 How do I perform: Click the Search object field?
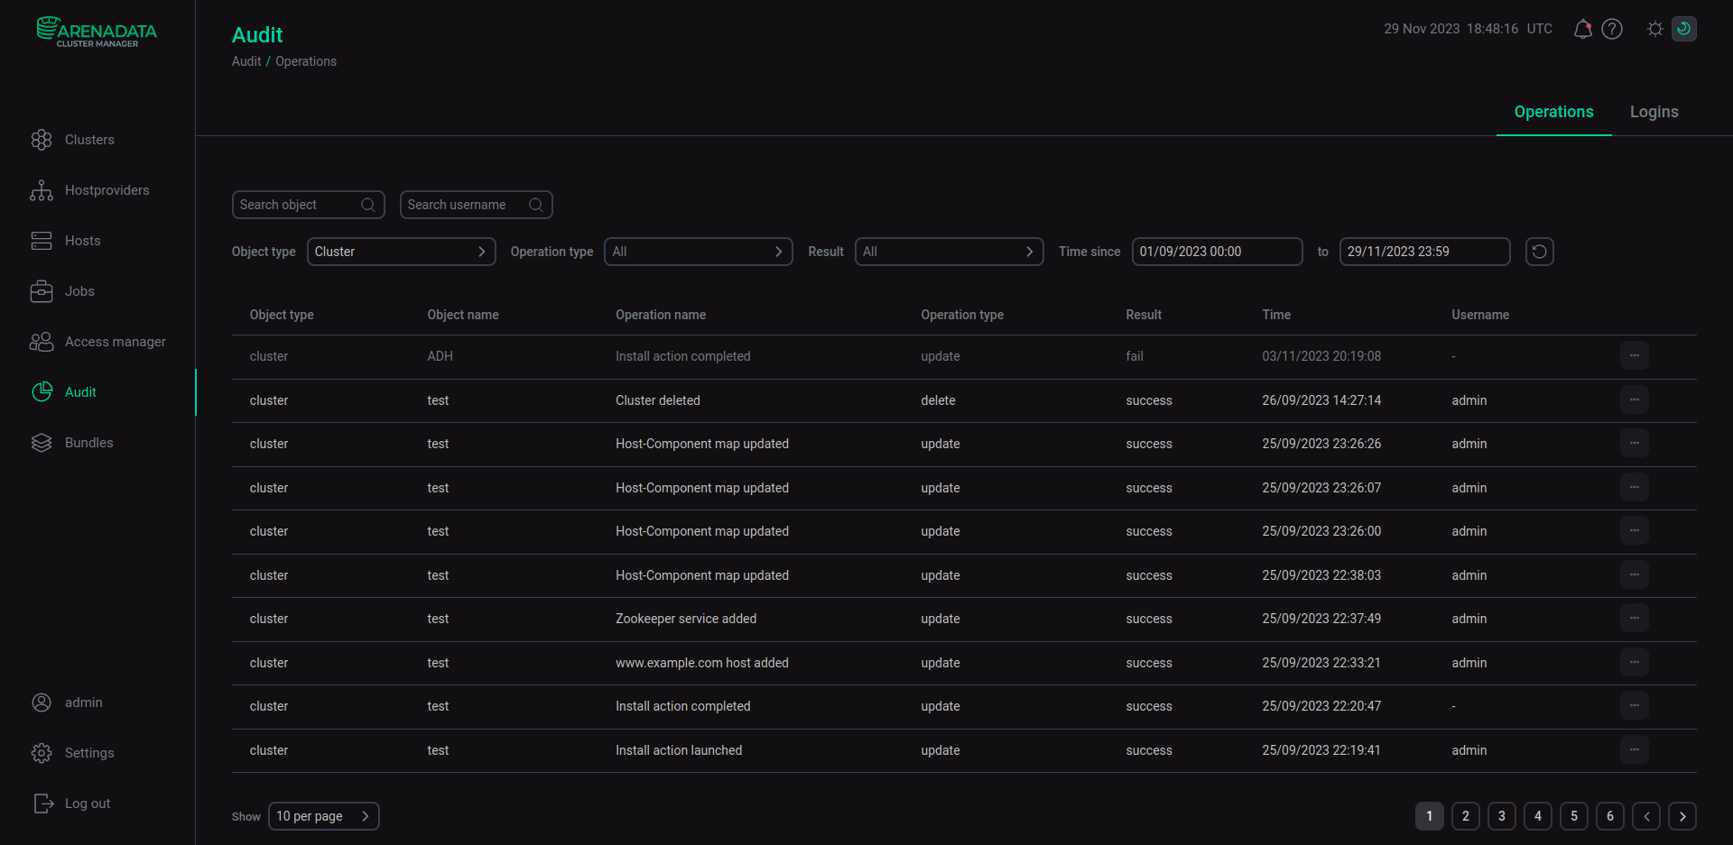point(309,205)
